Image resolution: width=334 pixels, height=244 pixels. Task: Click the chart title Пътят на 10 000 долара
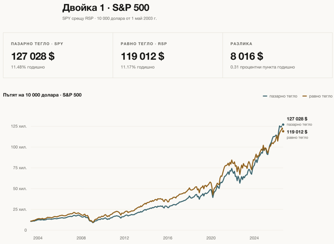tap(31, 95)
